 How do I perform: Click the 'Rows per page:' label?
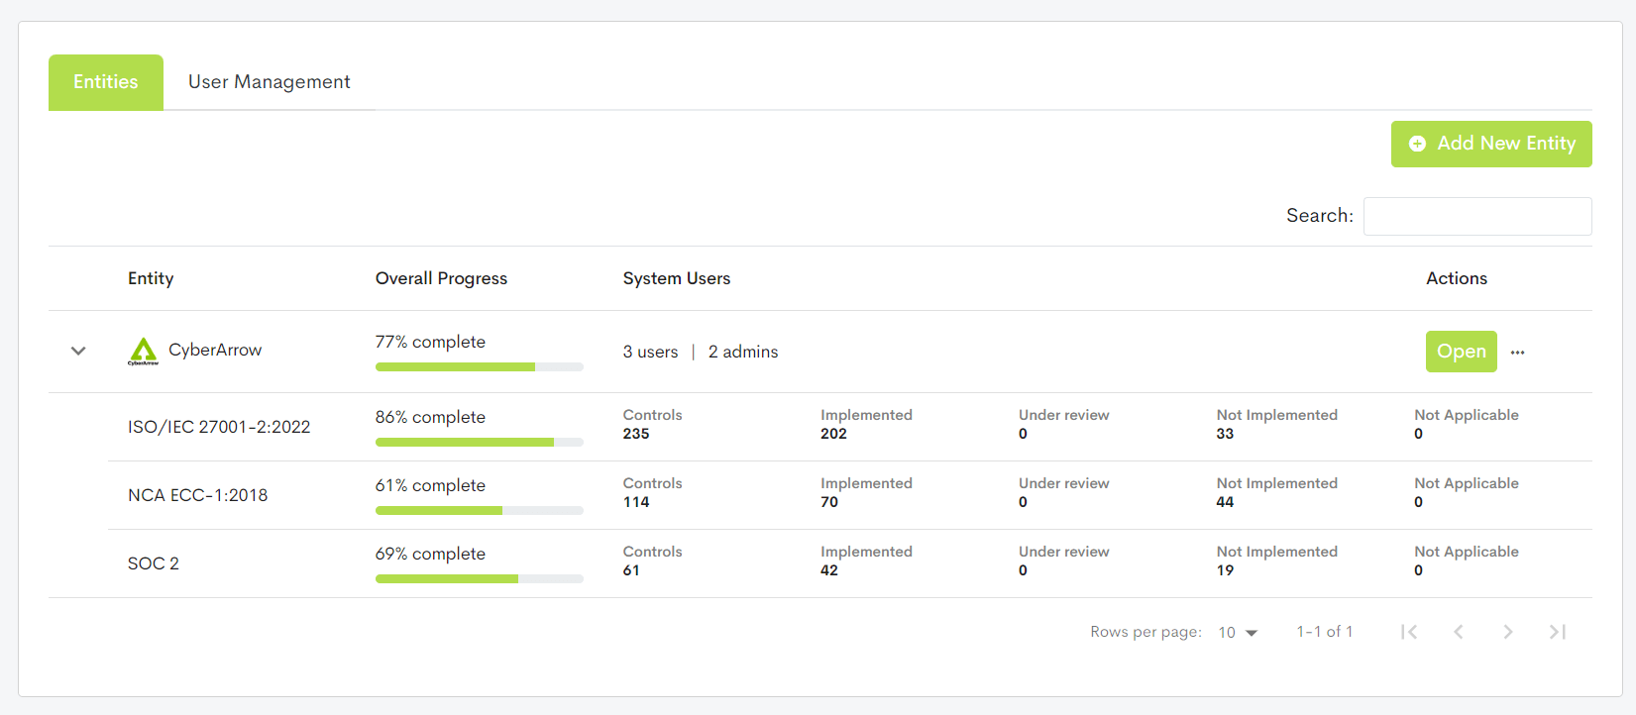[x=1146, y=632]
